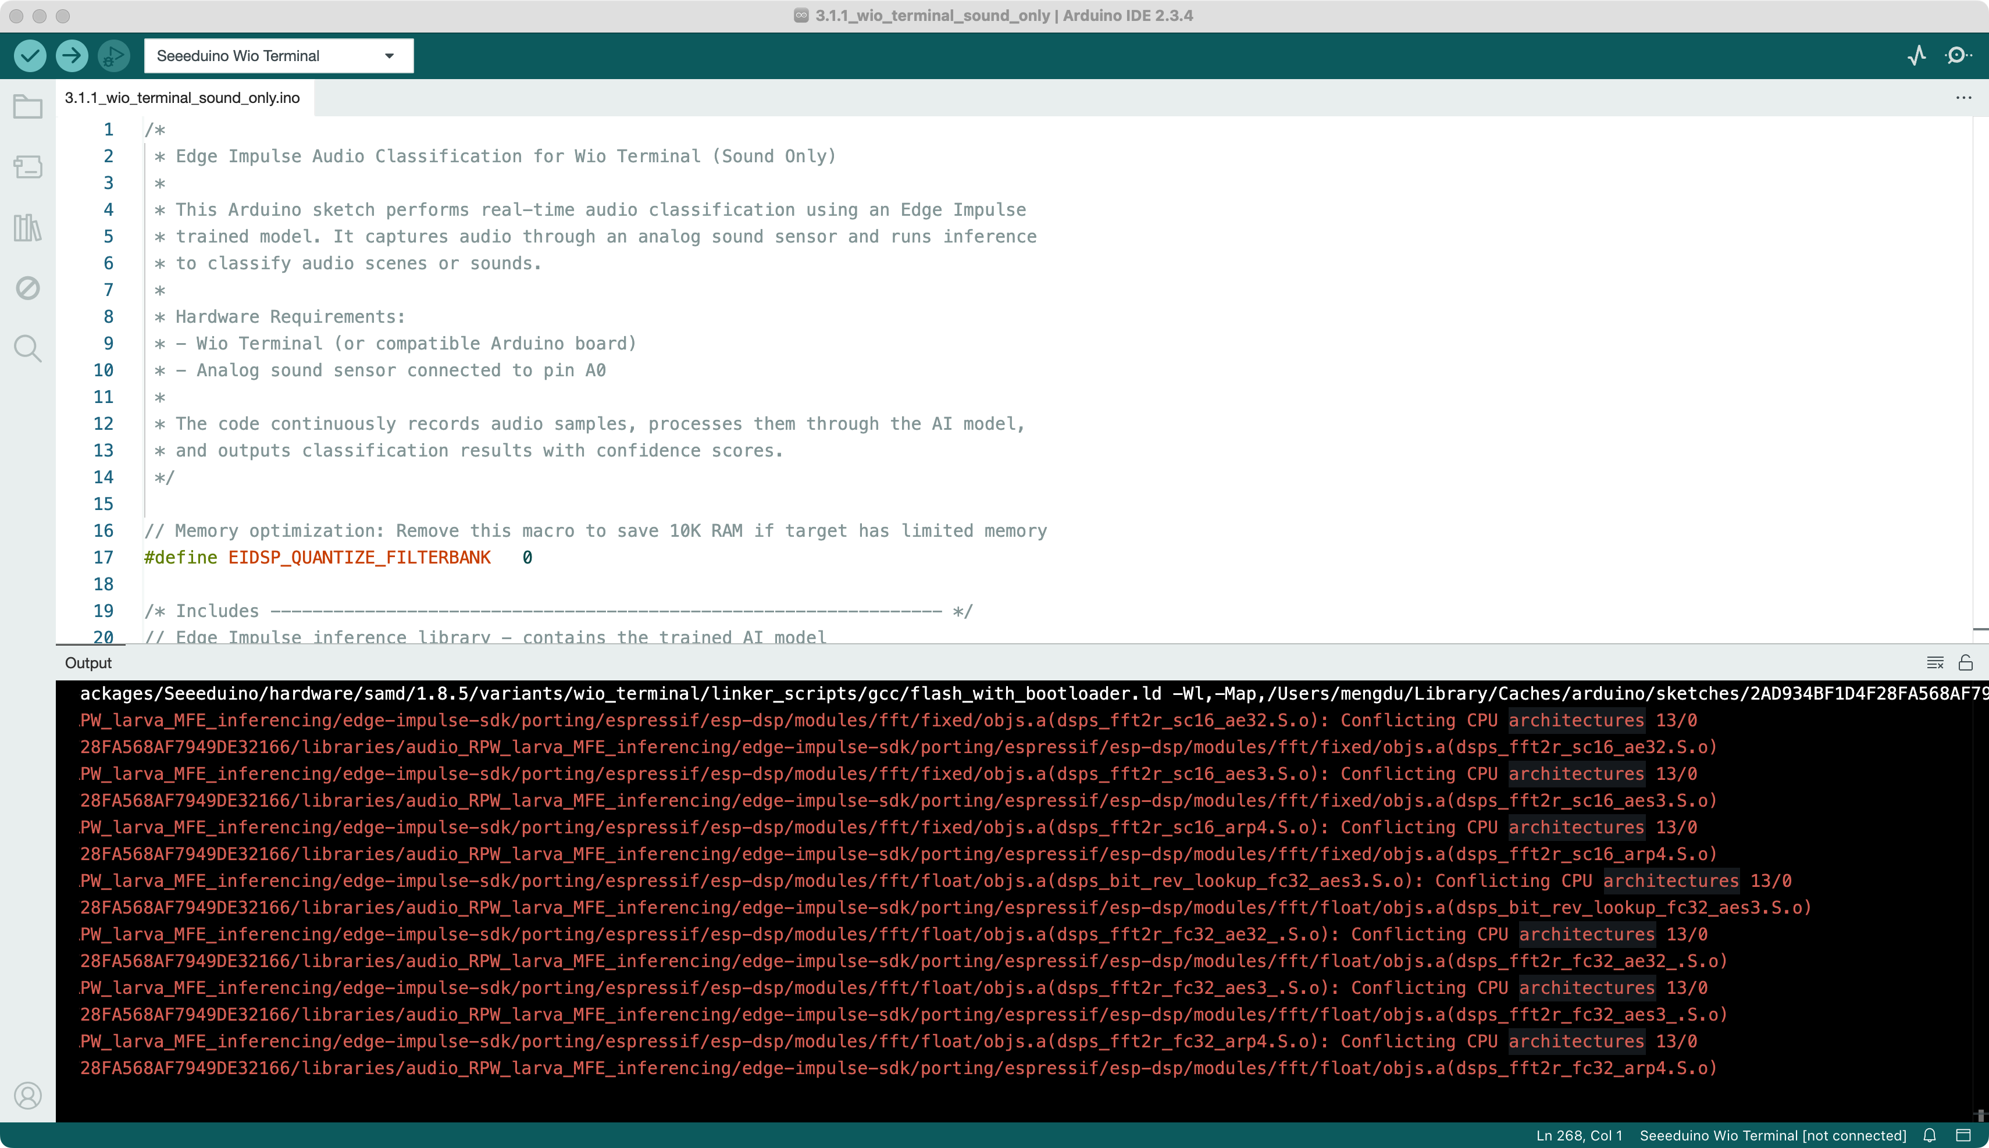Image resolution: width=1989 pixels, height=1148 pixels.
Task: Open the notifications bell in status bar
Action: (x=1930, y=1135)
